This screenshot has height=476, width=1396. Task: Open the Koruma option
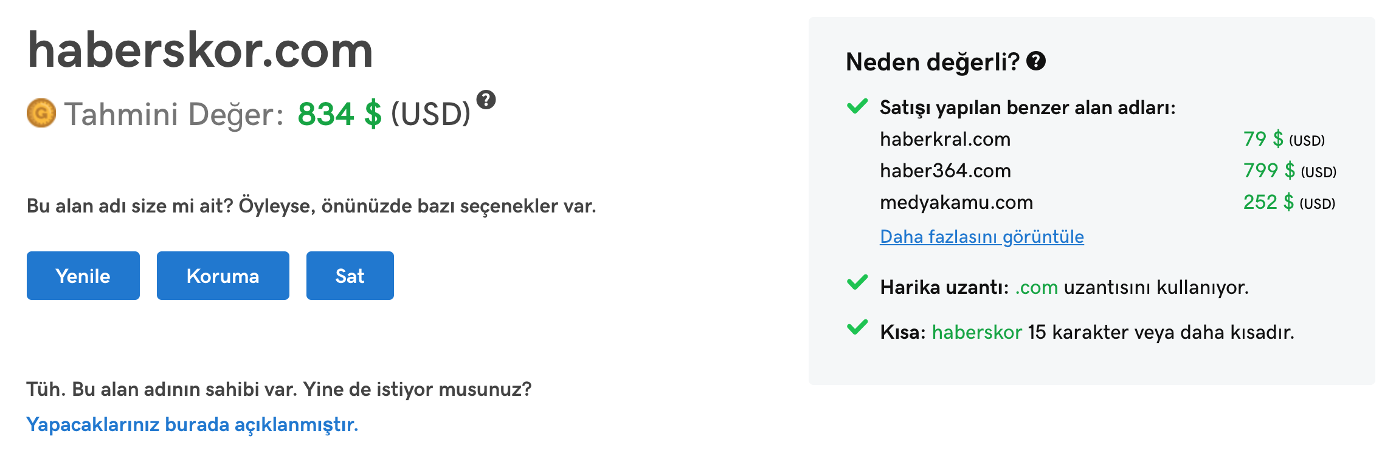coord(223,276)
